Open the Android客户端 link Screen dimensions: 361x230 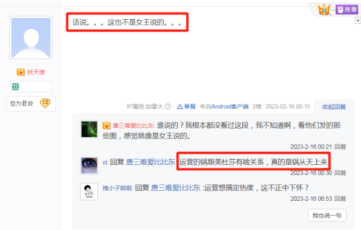(x=230, y=106)
